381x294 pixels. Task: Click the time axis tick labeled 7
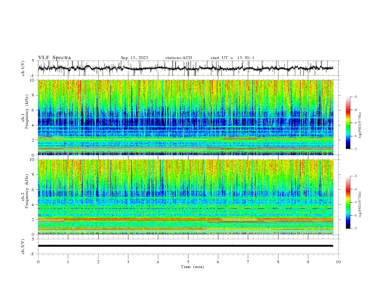tap(248, 262)
